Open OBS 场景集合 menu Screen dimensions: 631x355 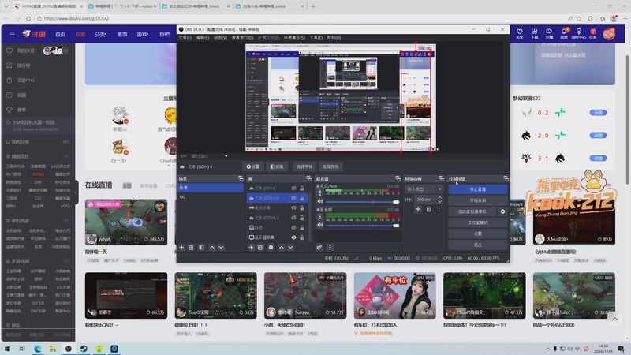click(x=294, y=38)
